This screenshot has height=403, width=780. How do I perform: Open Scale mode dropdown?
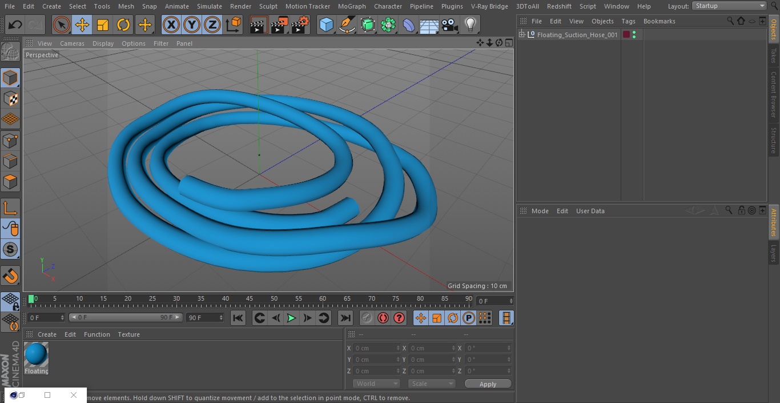[432, 384]
